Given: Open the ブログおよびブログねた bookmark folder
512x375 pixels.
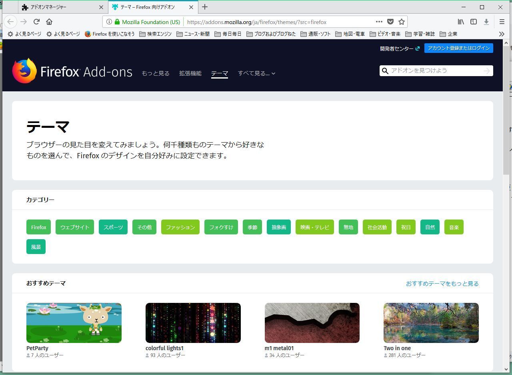Looking at the screenshot, I should (x=271, y=34).
